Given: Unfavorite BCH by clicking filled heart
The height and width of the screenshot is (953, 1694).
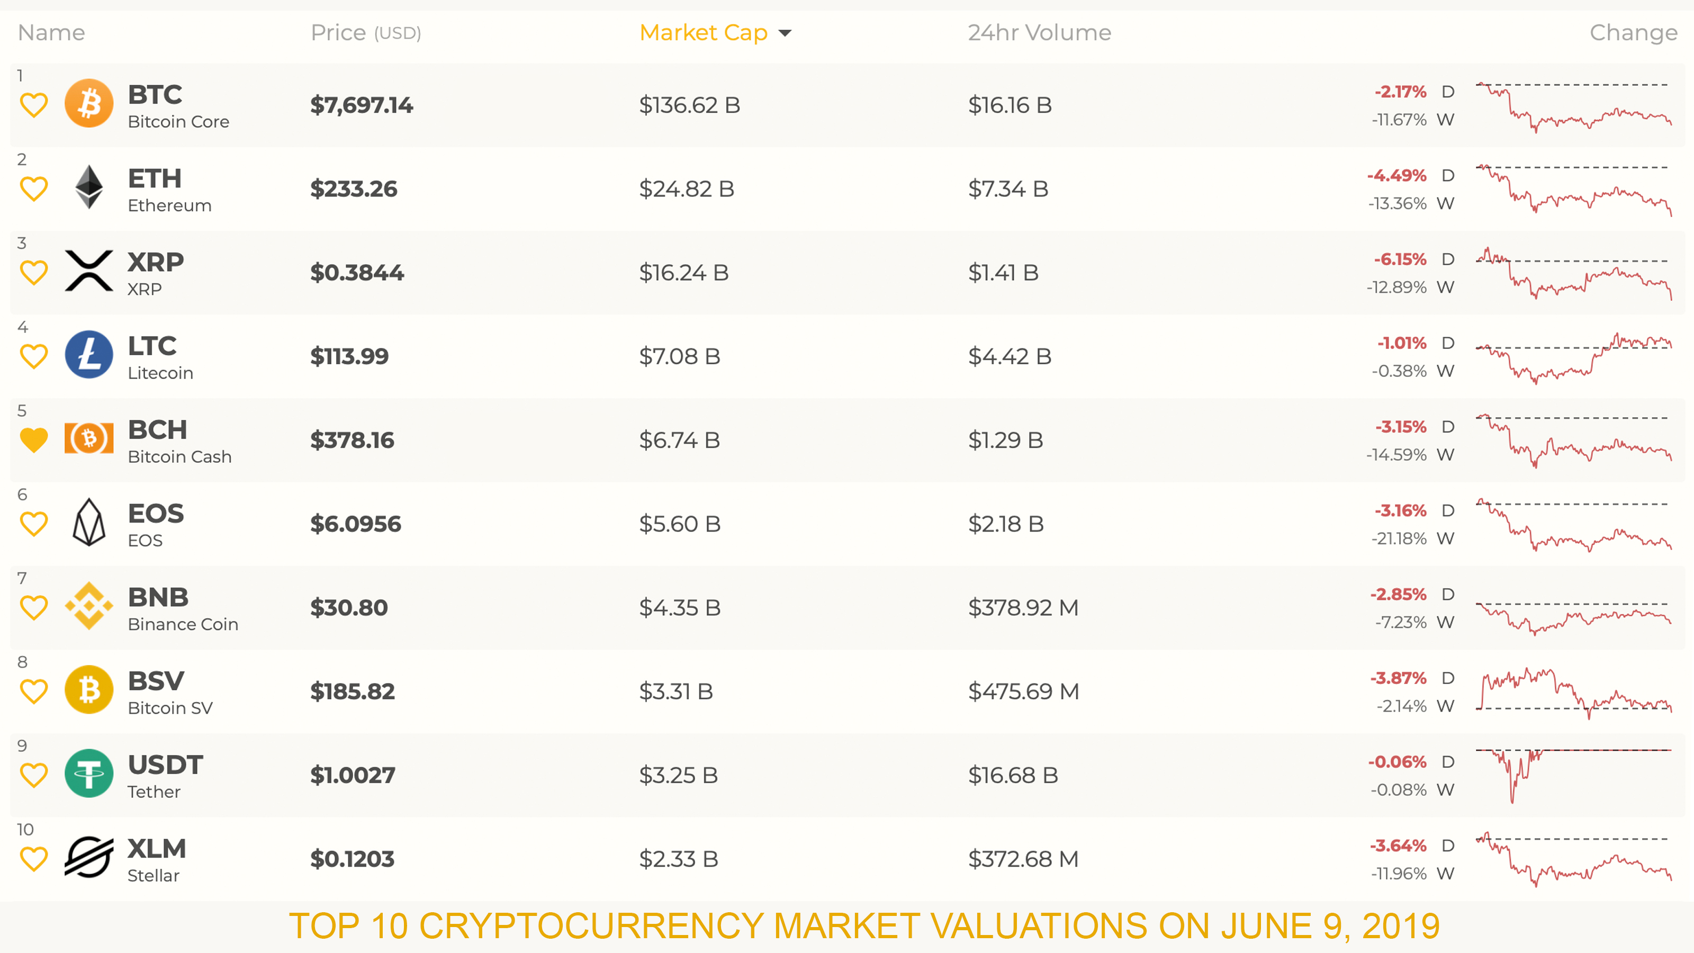Looking at the screenshot, I should (33, 439).
